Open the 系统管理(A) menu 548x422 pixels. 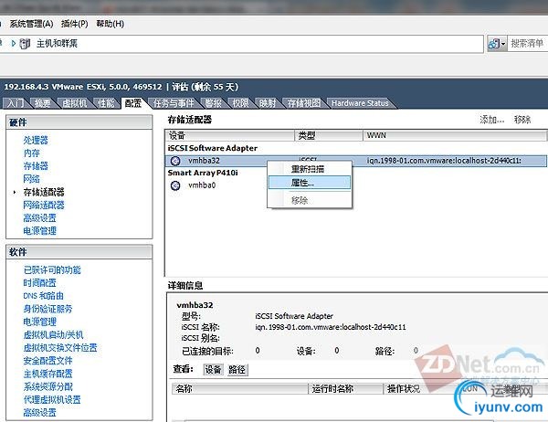31,24
